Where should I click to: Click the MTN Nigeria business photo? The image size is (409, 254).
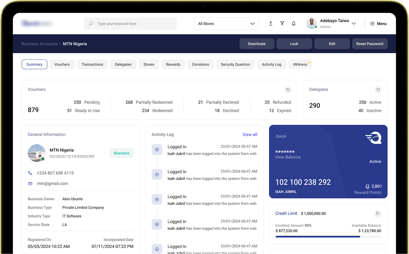point(36,153)
